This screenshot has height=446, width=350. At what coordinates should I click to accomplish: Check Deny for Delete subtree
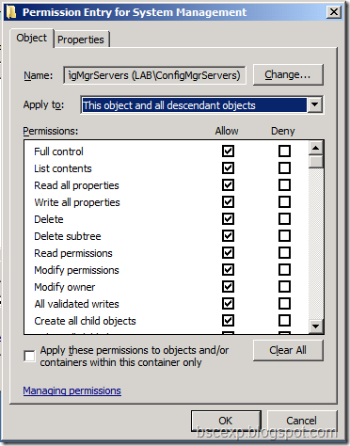click(284, 236)
